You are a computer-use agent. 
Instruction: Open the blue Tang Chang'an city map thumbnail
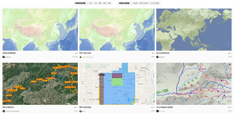pyautogui.click(x=117, y=84)
